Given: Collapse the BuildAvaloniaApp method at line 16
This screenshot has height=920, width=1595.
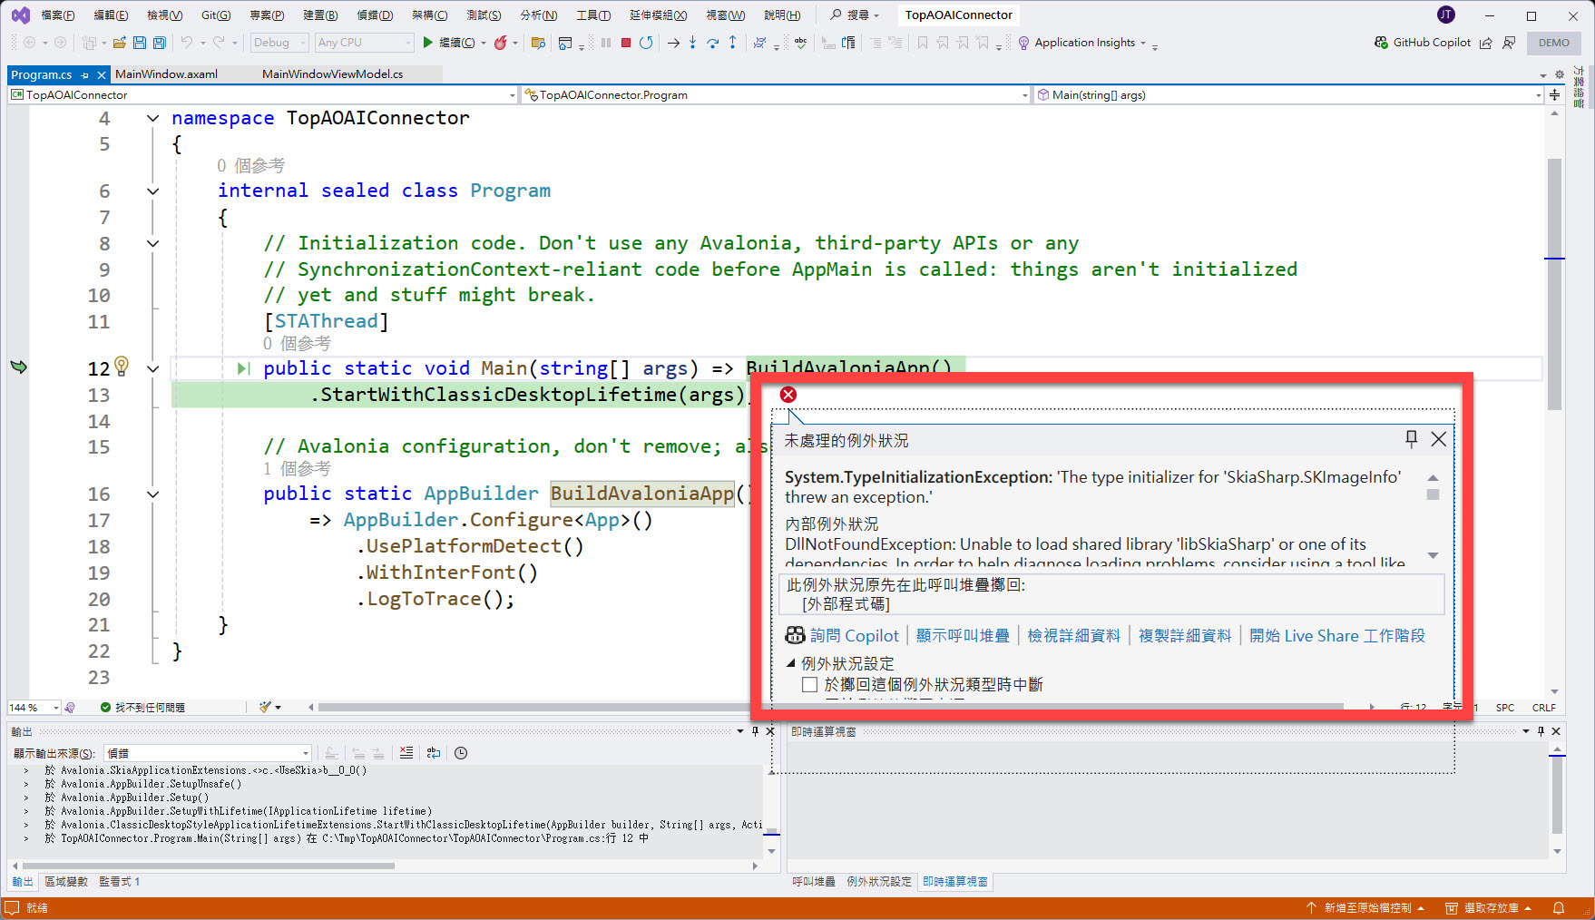Looking at the screenshot, I should pos(152,494).
